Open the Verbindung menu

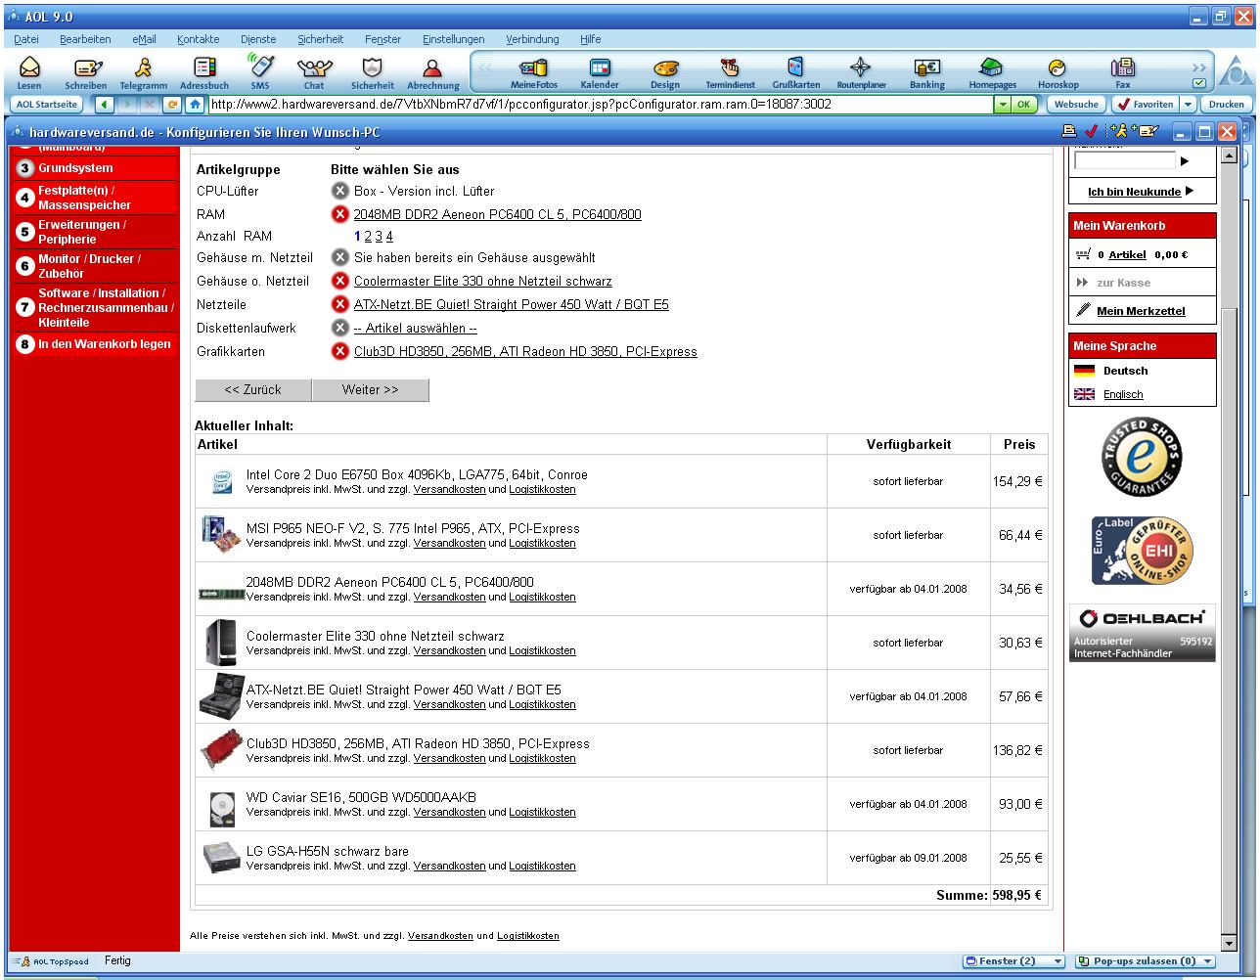point(532,39)
